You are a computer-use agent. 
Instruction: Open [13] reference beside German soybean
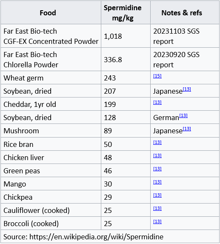pyautogui.click(x=183, y=116)
